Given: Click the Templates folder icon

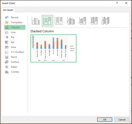Looking at the screenshot, I should (7, 22).
